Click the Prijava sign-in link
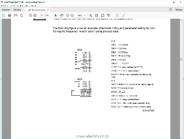 coord(178,10)
